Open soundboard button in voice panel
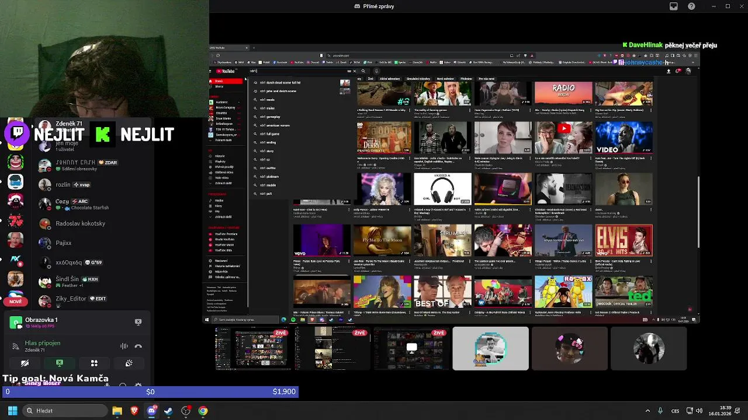 coord(129,363)
